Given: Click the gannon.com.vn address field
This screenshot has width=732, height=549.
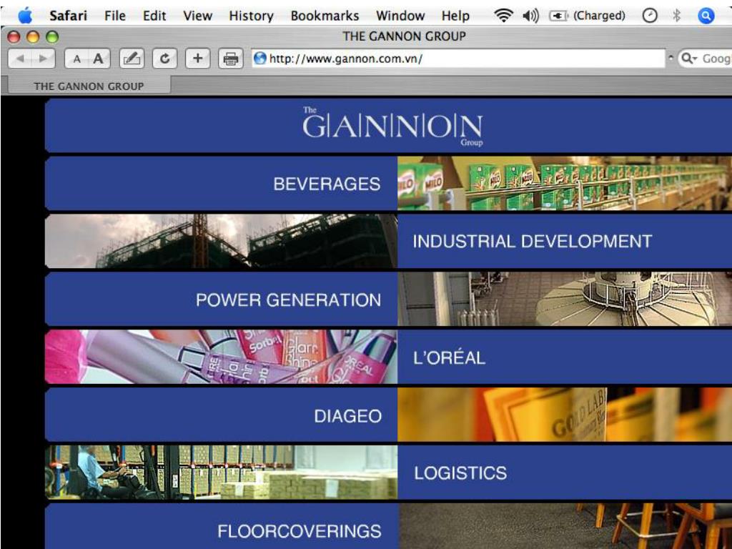Looking at the screenshot, I should [x=458, y=59].
